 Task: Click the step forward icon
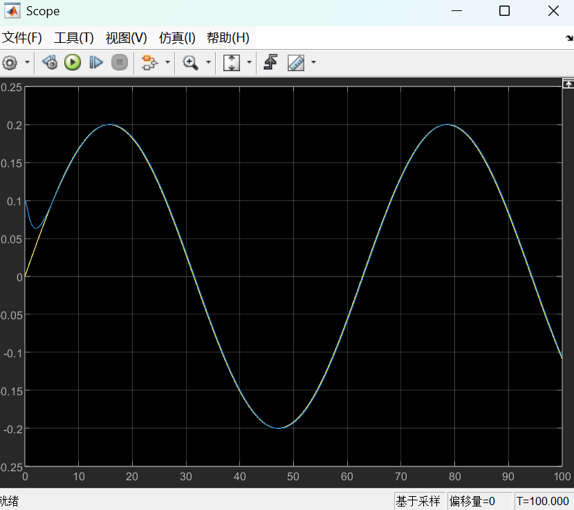click(x=96, y=63)
